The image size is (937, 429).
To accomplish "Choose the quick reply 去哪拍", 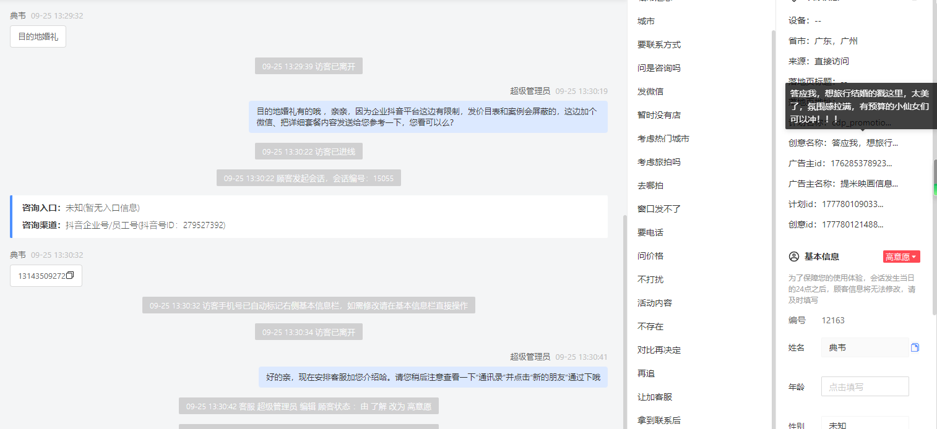I will (x=650, y=185).
